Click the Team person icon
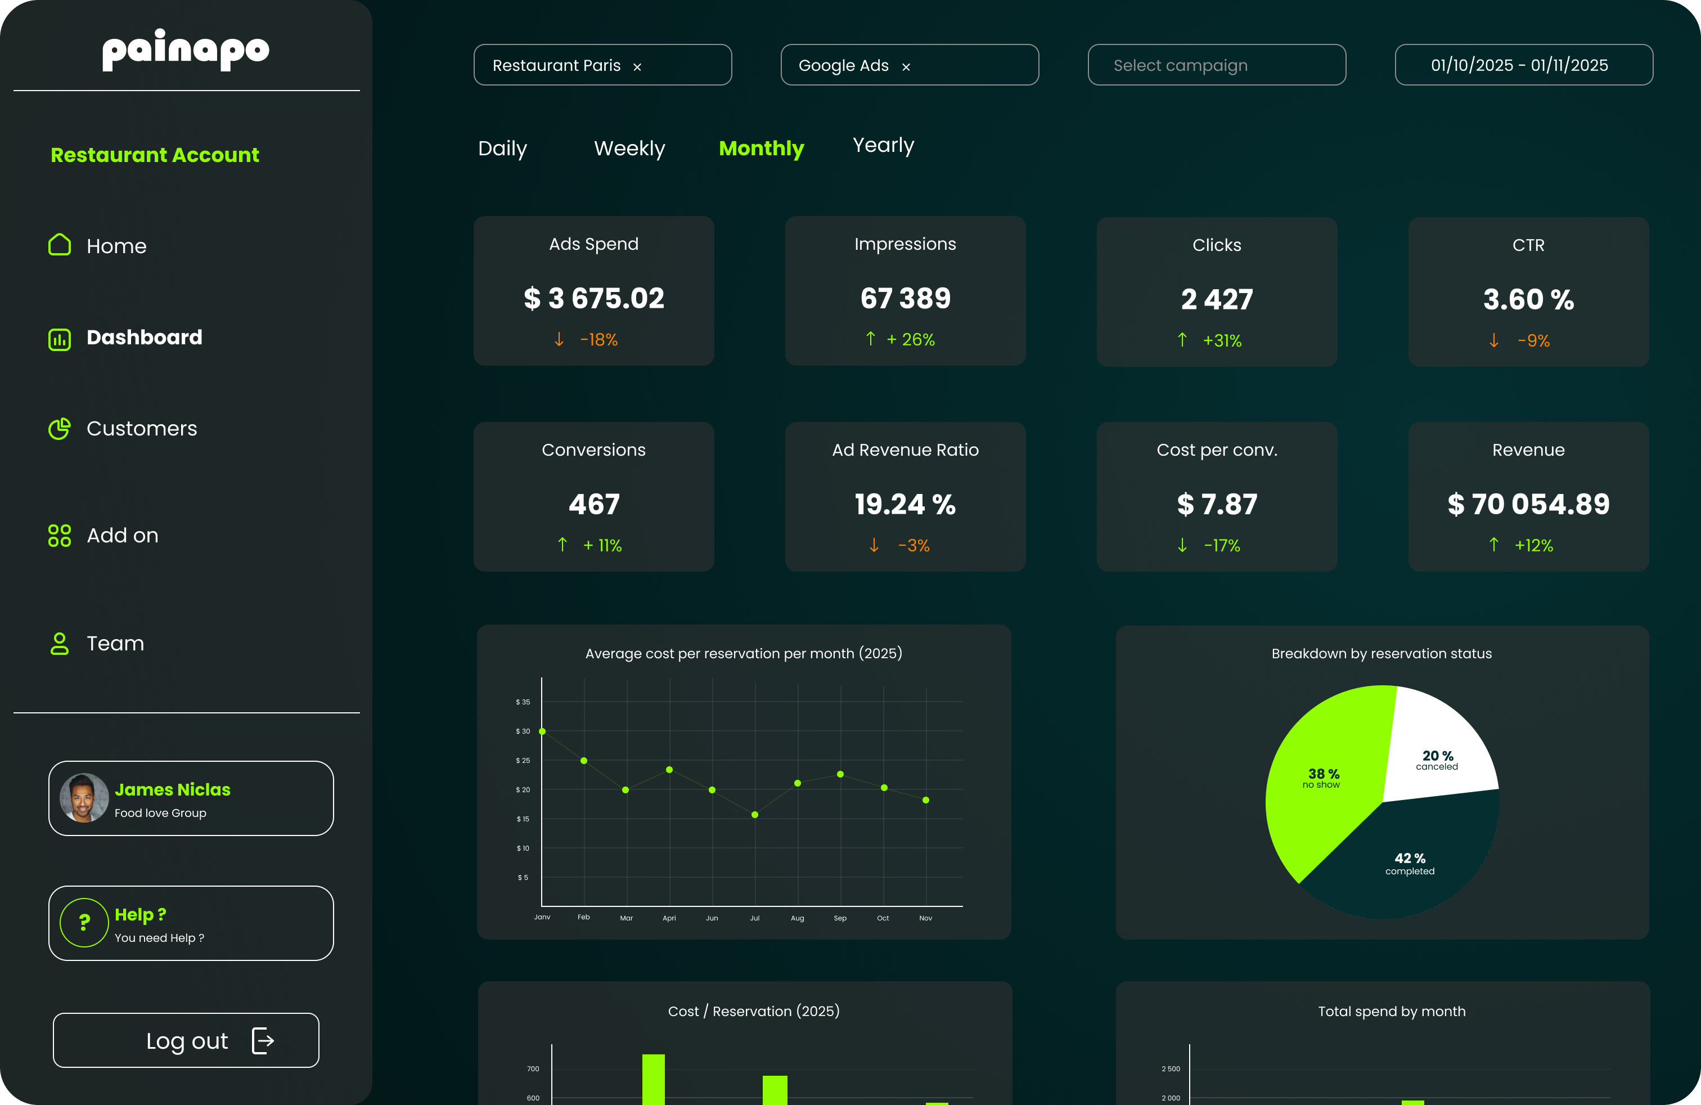The image size is (1701, 1105). click(59, 643)
